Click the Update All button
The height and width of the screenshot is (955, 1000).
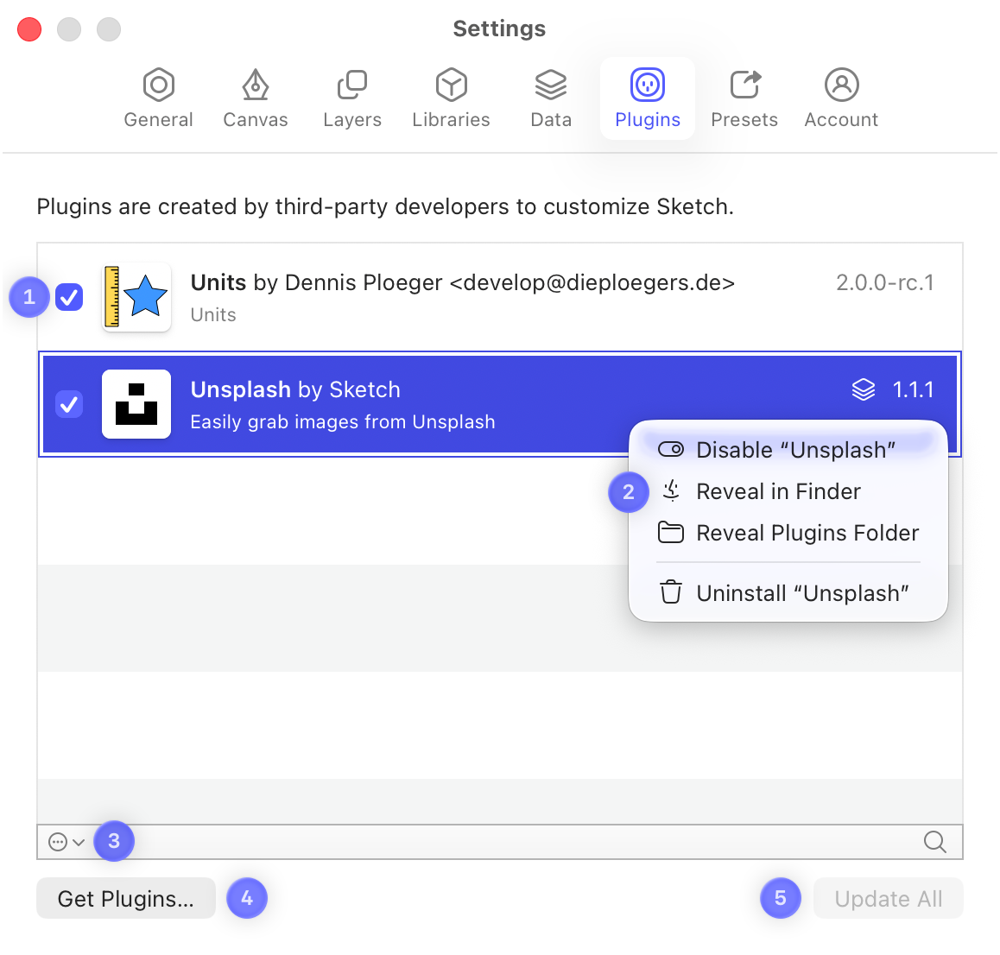pyautogui.click(x=889, y=898)
